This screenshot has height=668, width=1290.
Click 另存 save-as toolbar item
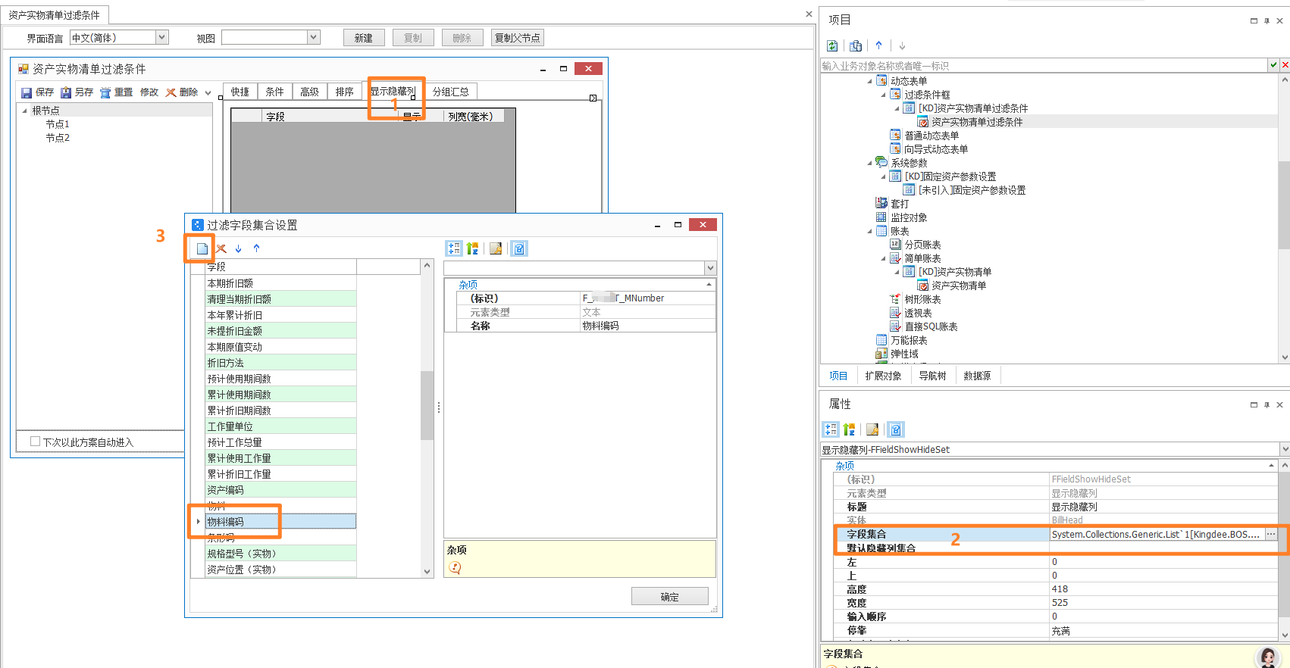click(77, 92)
